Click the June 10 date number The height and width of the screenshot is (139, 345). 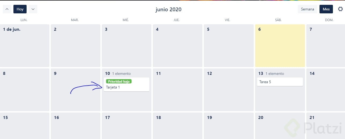coord(107,74)
